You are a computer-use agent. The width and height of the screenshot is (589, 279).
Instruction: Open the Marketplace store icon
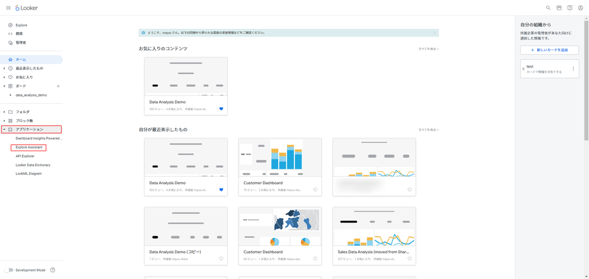coord(559,8)
